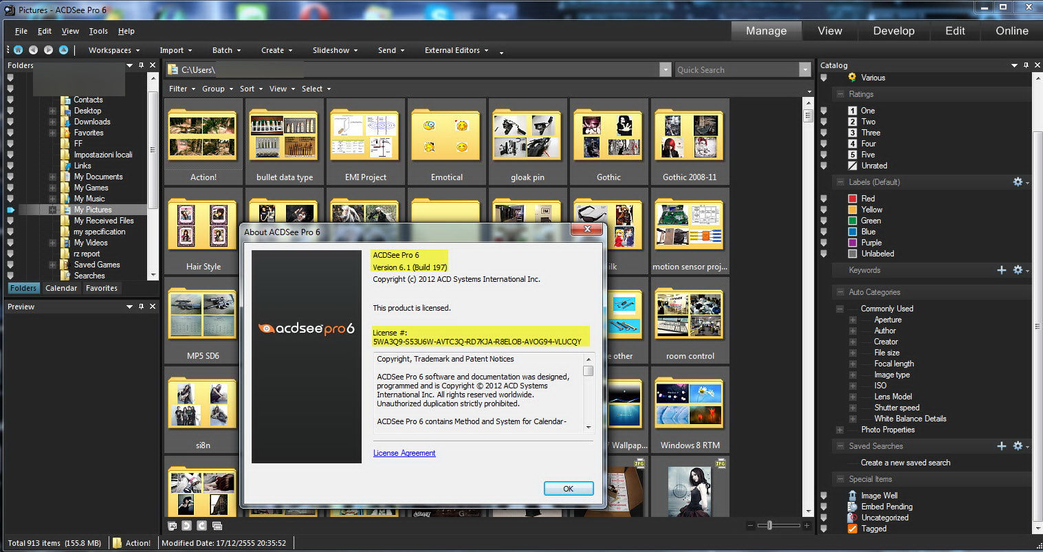Image resolution: width=1043 pixels, height=552 pixels.
Task: Open the Workspaces dropdown
Action: point(114,50)
